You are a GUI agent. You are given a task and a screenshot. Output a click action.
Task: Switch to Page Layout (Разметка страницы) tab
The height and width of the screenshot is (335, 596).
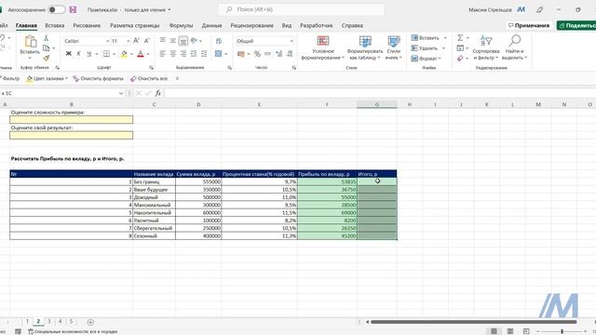[134, 25]
